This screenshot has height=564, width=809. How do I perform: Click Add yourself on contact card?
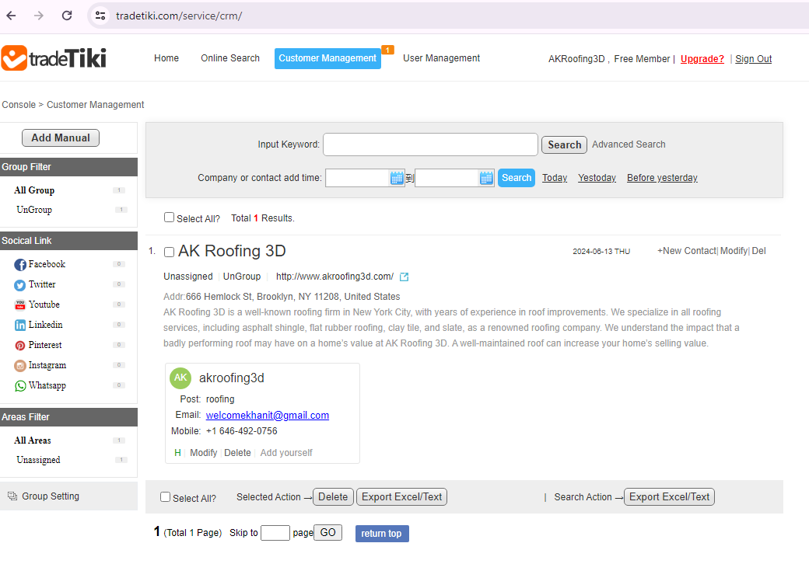pyautogui.click(x=286, y=453)
